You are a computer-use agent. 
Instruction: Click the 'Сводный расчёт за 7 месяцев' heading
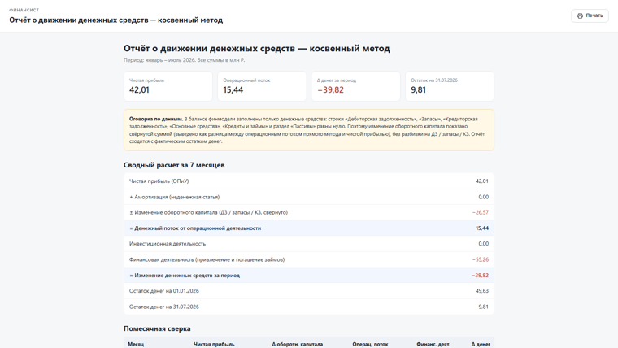(x=174, y=165)
